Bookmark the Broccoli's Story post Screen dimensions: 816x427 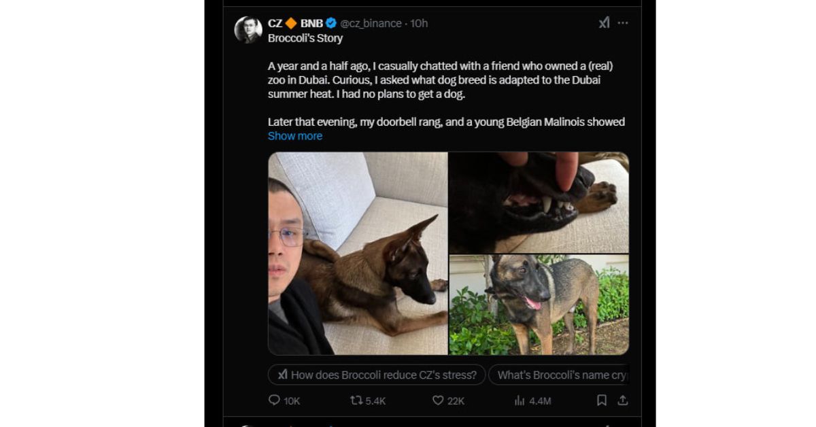(x=601, y=400)
